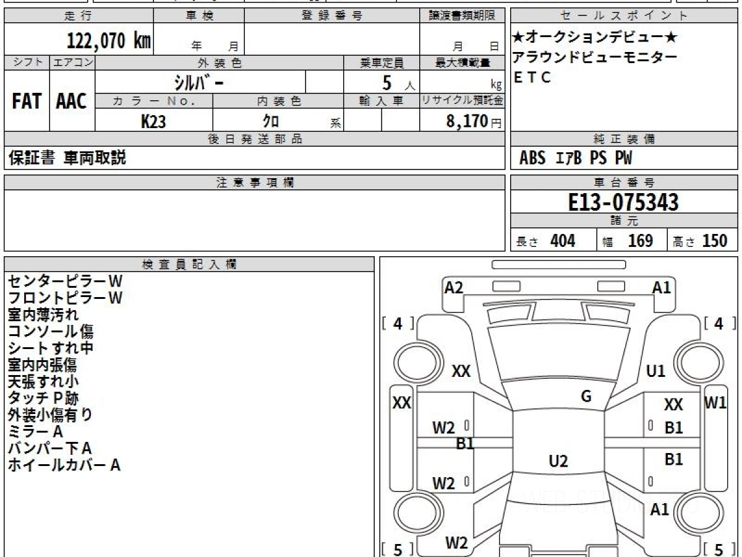Viewport: 742px width, 557px height.
Task: Click the W1 mark on the car diagram
Action: pyautogui.click(x=716, y=403)
